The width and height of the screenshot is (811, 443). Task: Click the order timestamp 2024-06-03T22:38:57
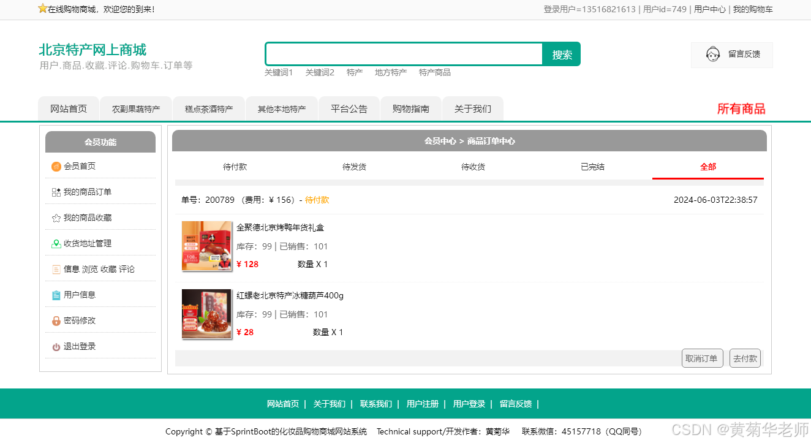coord(715,200)
